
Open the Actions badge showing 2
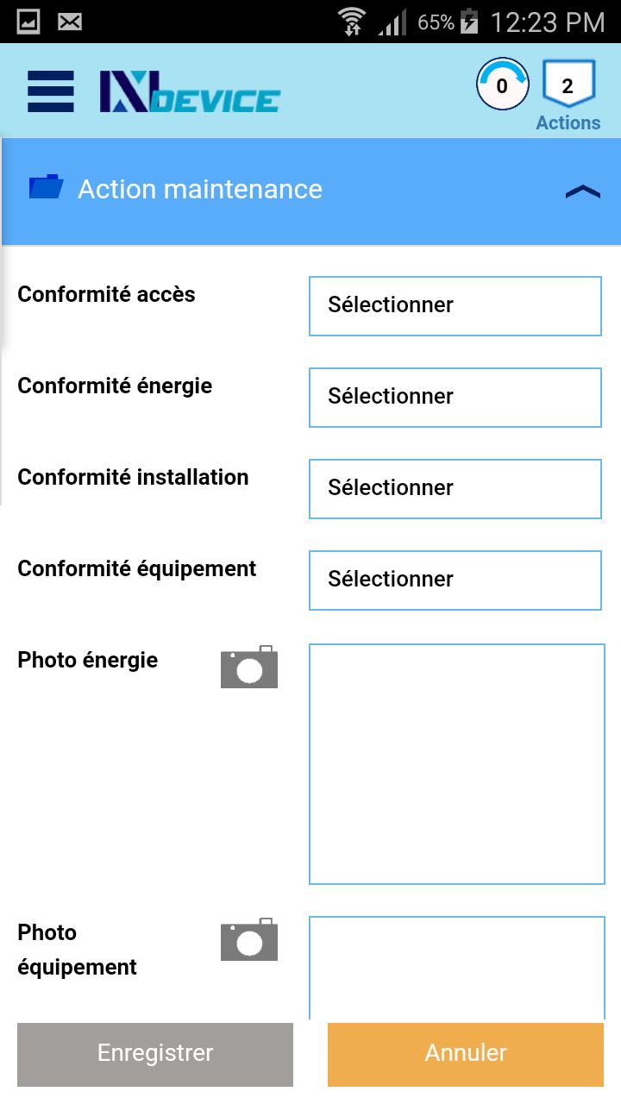[x=568, y=85]
